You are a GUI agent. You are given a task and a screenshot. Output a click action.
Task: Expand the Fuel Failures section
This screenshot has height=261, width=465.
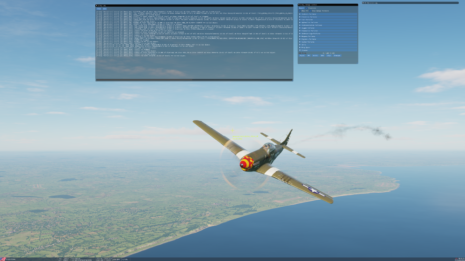[328, 20]
